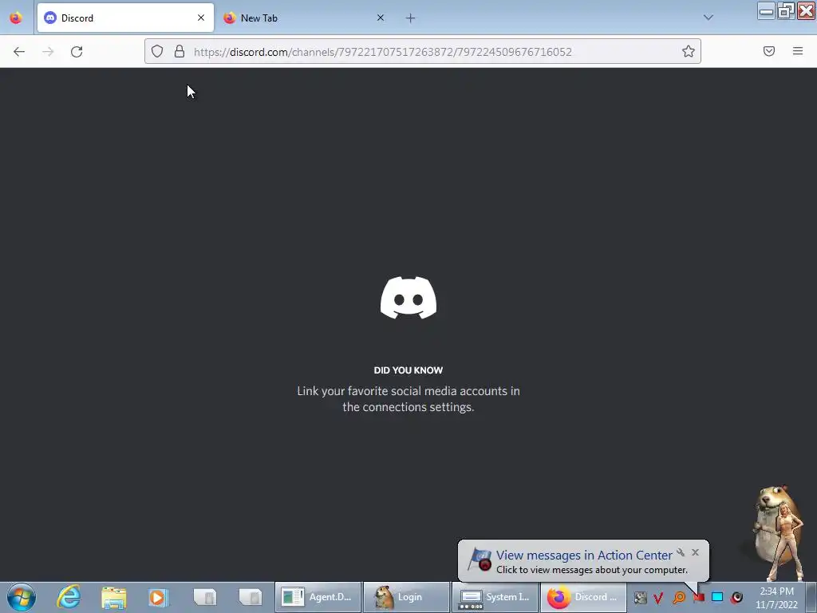Viewport: 817px width, 613px height.
Task: Save page to Pocket
Action: point(769,51)
